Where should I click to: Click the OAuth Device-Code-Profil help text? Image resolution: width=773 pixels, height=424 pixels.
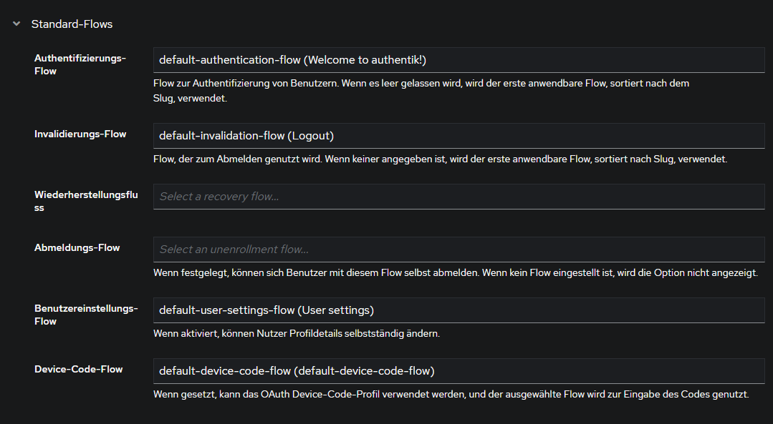click(451, 394)
